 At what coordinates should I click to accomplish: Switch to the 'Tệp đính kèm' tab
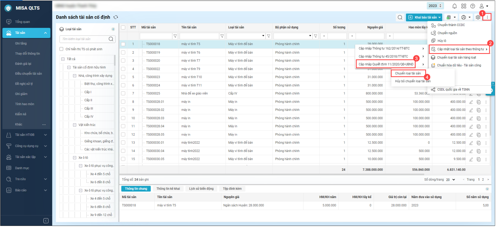232,189
